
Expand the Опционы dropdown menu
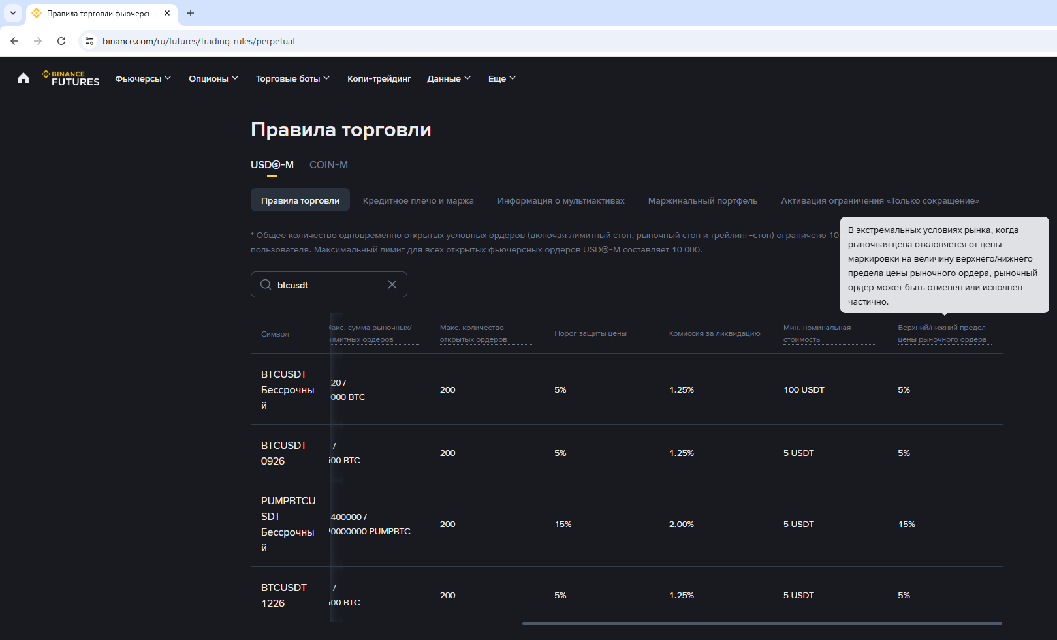point(213,78)
